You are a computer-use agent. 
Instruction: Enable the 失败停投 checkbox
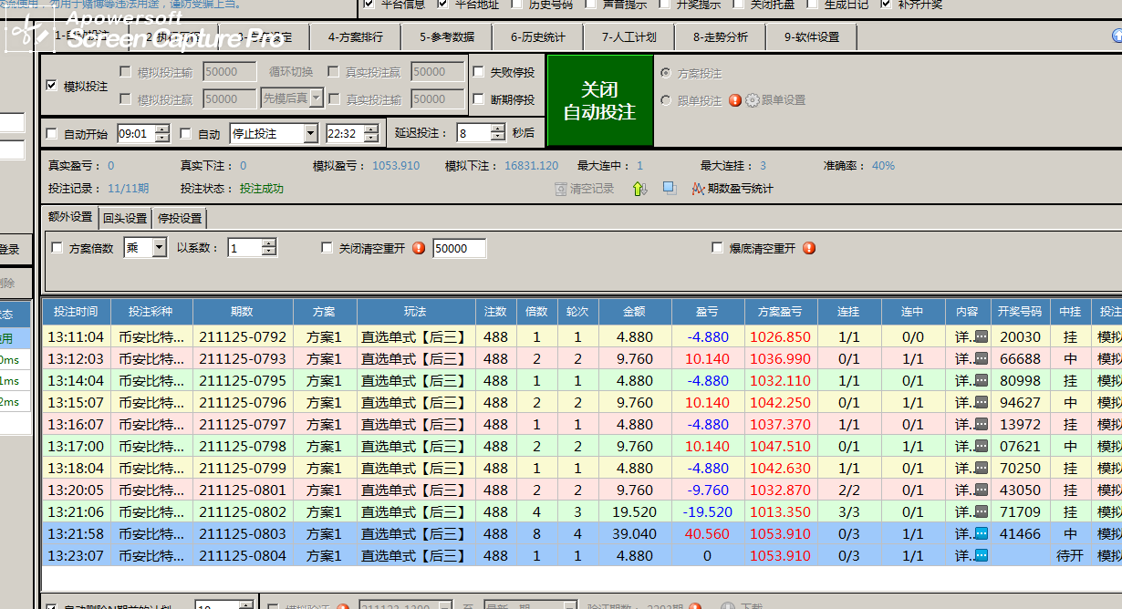tap(479, 72)
